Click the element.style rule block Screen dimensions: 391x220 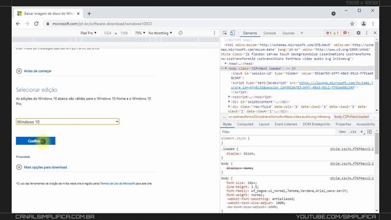coord(298,141)
